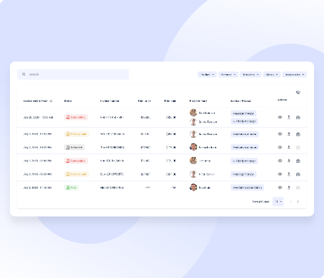Click Outstanding badge in Full body massage row

[x=76, y=161]
